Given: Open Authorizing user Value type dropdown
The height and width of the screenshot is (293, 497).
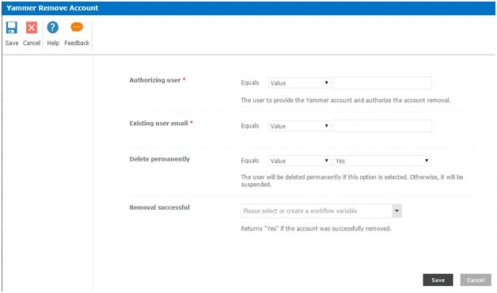Looking at the screenshot, I should (x=299, y=83).
